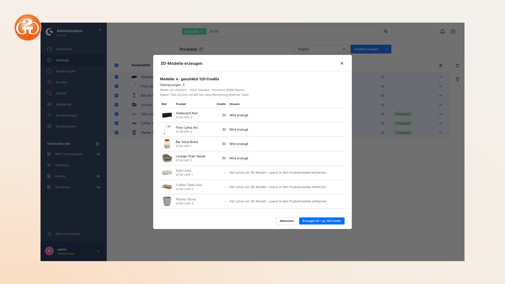505x284 pixels.
Task: Toggle visibility eye for Rooms channel
Action: pyautogui.click(x=98, y=176)
